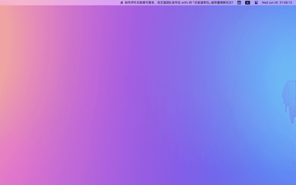
Task: Click the hash icon in the menu bar
Action: (x=122, y=2)
